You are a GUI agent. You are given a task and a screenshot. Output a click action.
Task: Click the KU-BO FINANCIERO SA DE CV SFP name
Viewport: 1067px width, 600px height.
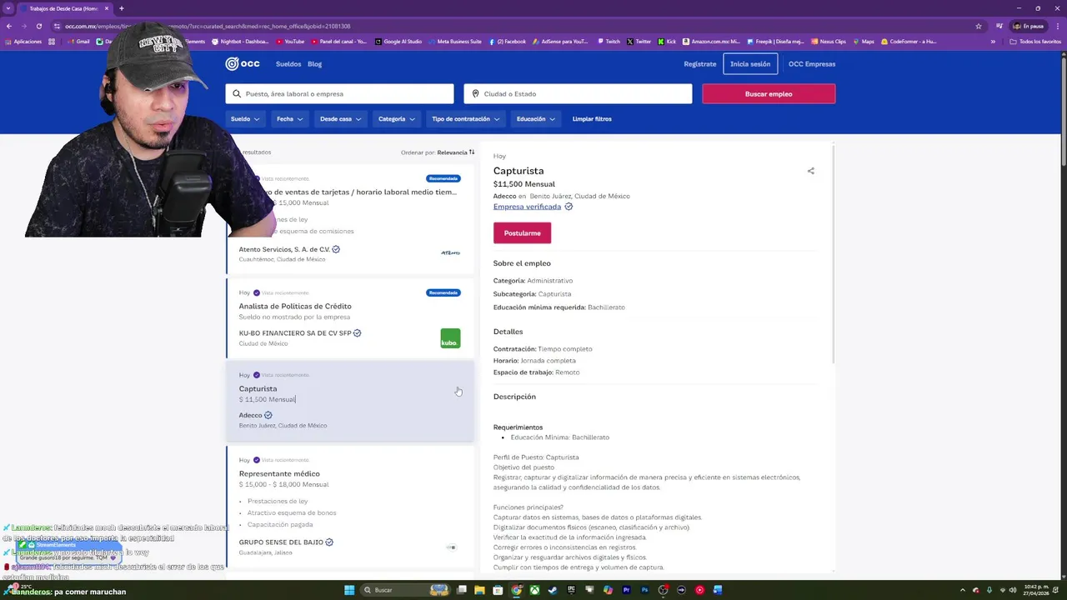coord(295,333)
